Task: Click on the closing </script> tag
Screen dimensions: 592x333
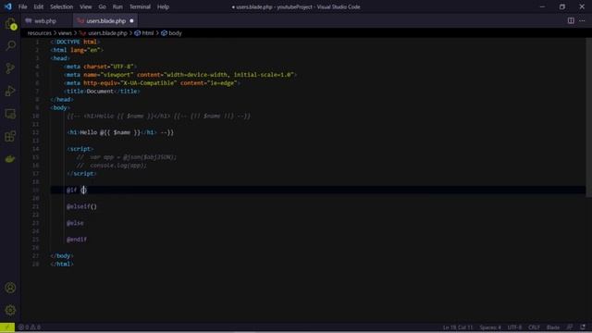Action: pos(81,174)
